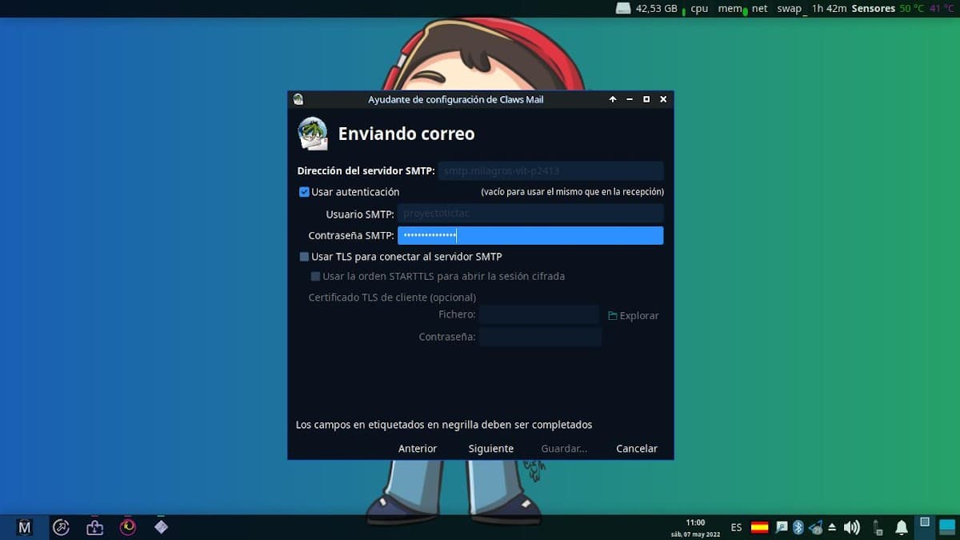Click the Anterior button

(418, 449)
